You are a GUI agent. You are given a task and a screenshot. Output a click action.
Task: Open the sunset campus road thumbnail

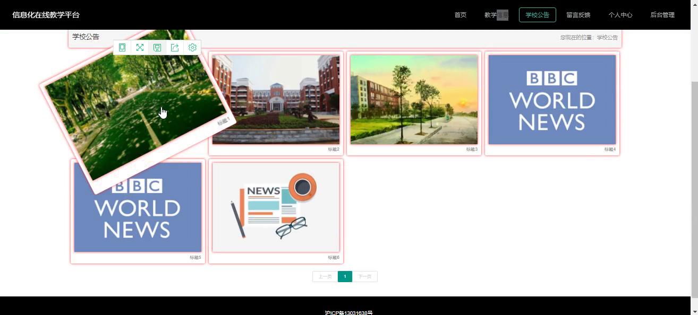414,99
